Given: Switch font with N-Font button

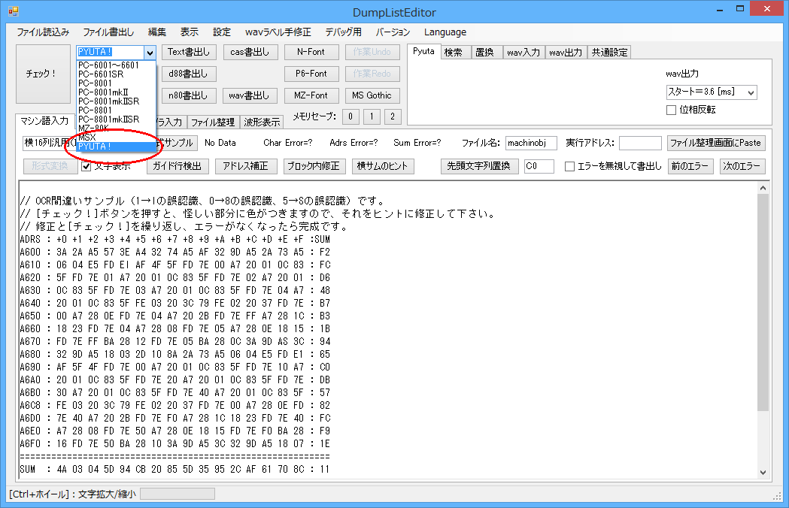Looking at the screenshot, I should [311, 52].
